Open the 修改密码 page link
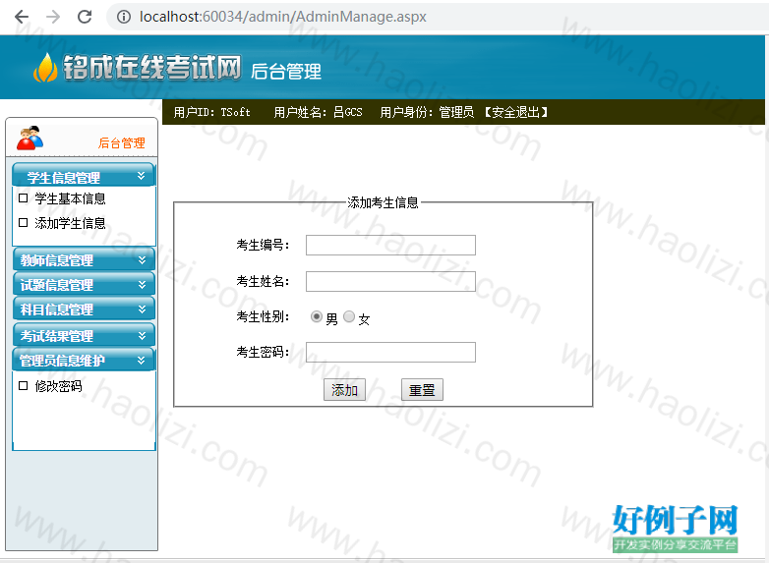769x563 pixels. [58, 386]
